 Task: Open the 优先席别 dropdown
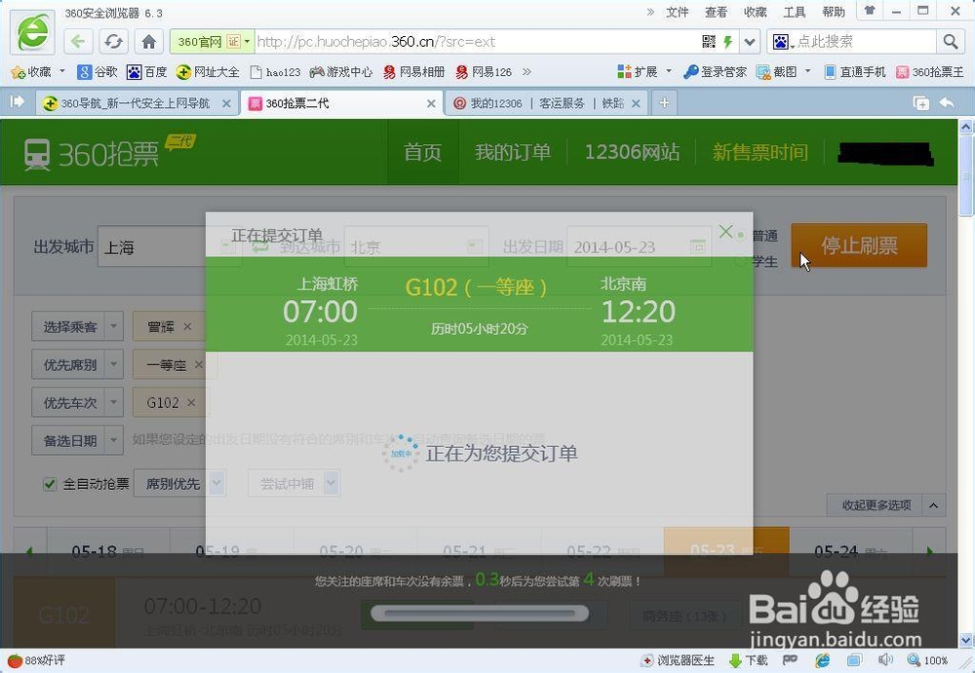click(77, 365)
